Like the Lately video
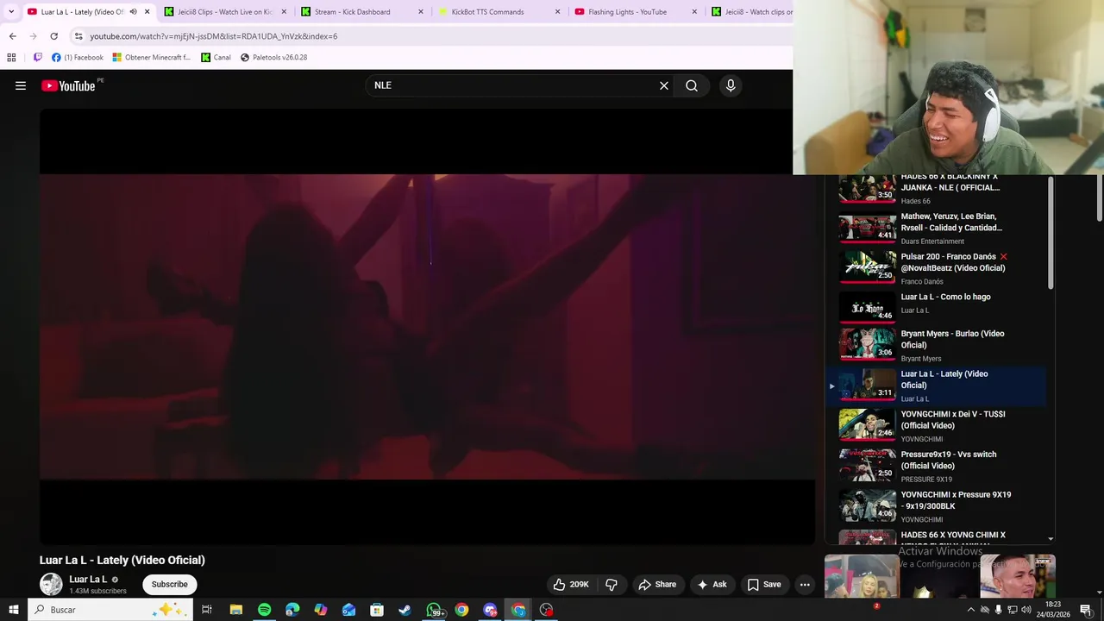 pyautogui.click(x=571, y=585)
